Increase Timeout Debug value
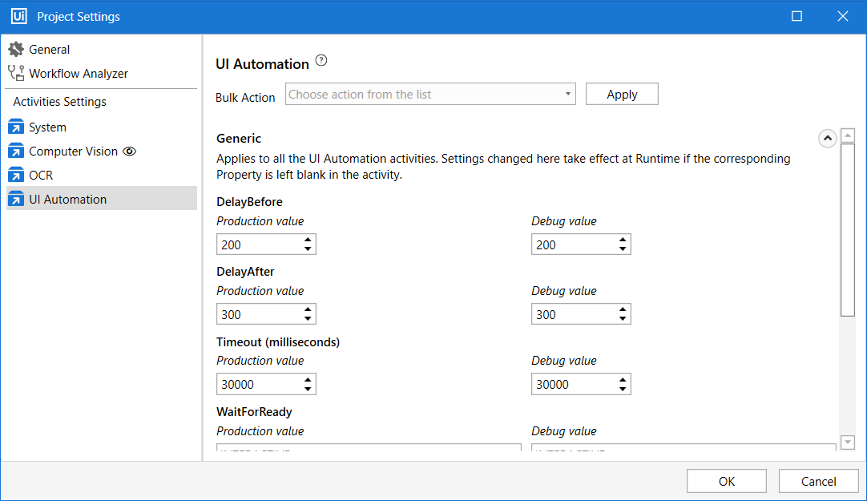Viewport: 867px width, 501px height. (623, 380)
